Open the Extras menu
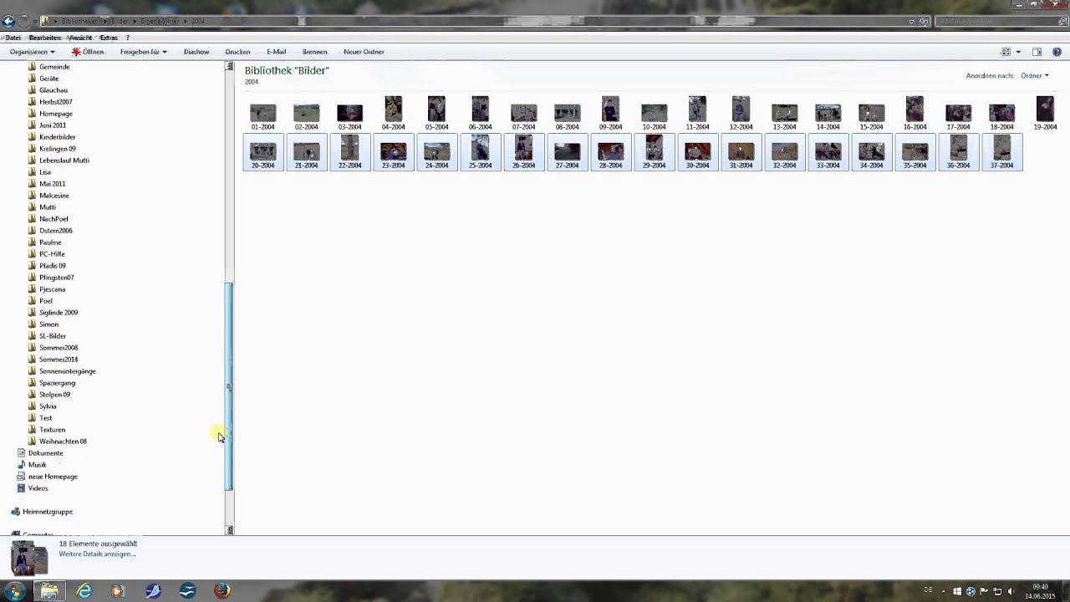This screenshot has width=1070, height=602. (109, 38)
